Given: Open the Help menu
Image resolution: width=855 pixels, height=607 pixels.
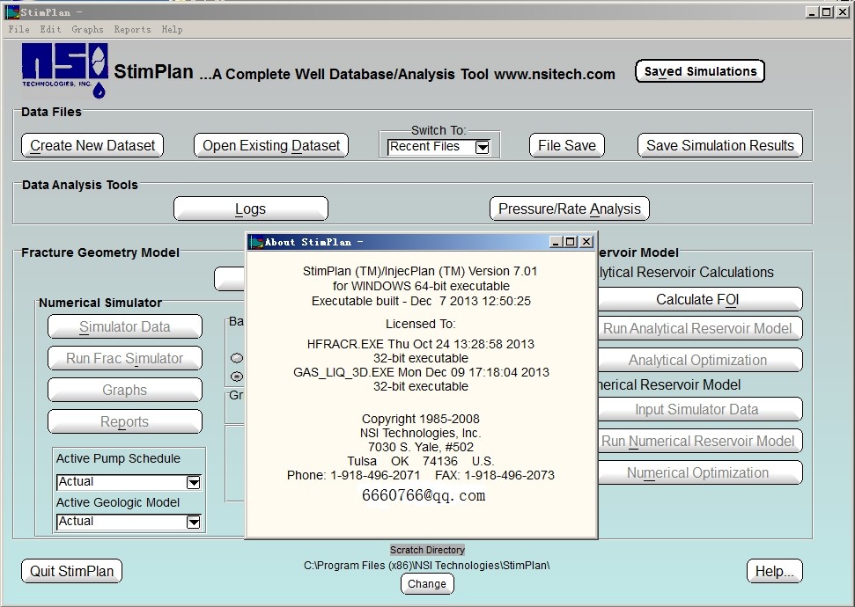Looking at the screenshot, I should point(172,29).
